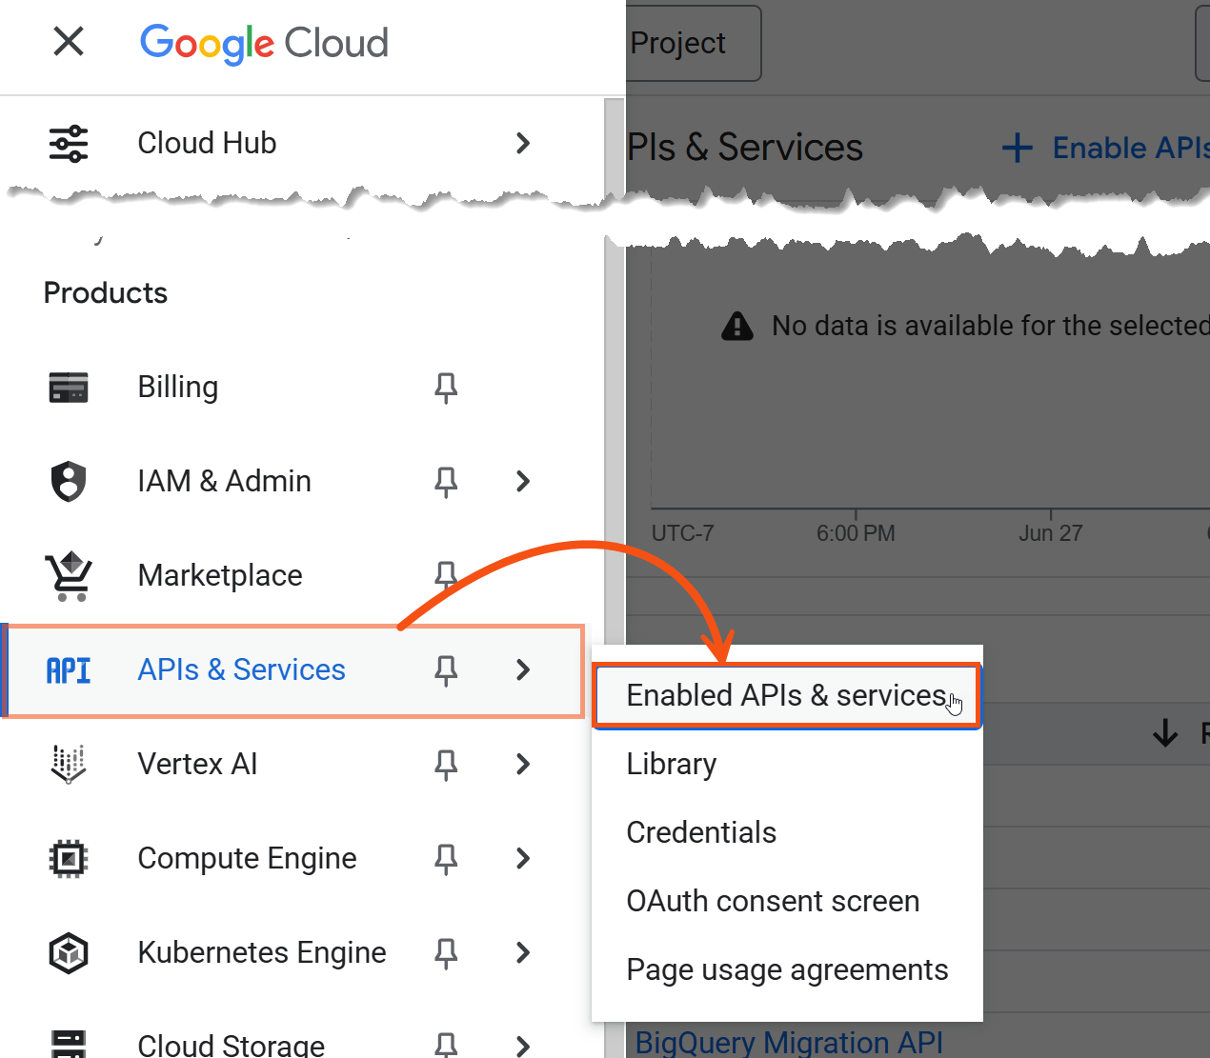Image resolution: width=1210 pixels, height=1058 pixels.
Task: Expand Cloud Storage submenu chevron
Action: 522,1046
